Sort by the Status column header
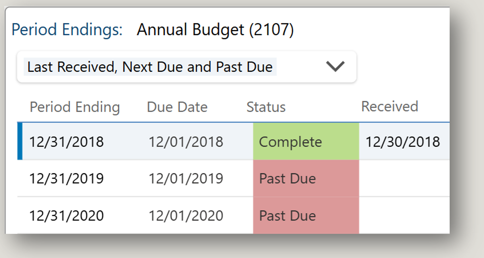This screenshot has height=258, width=484. pyautogui.click(x=266, y=107)
